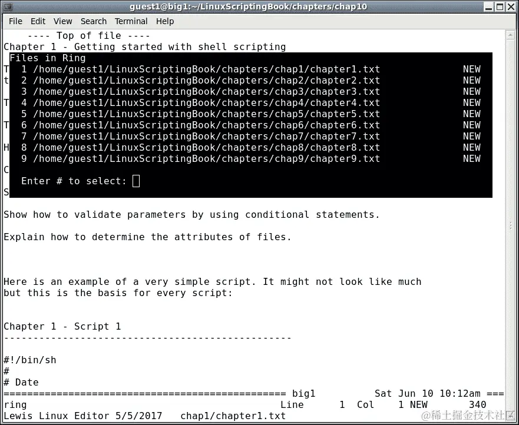Select ring entry 1 chapter1.txt path
The width and height of the screenshot is (519, 425).
[206, 69]
